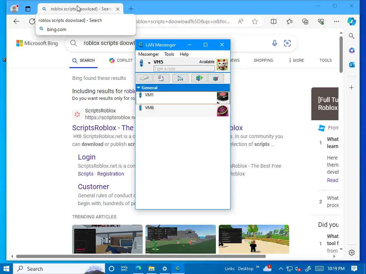Click the blue VM5 presence status icon
Viewport: 366px width, 274px height.
[141, 63]
